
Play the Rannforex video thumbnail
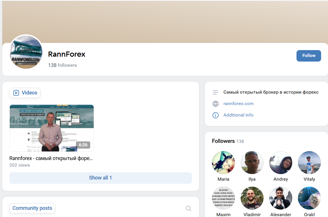[x=52, y=128]
